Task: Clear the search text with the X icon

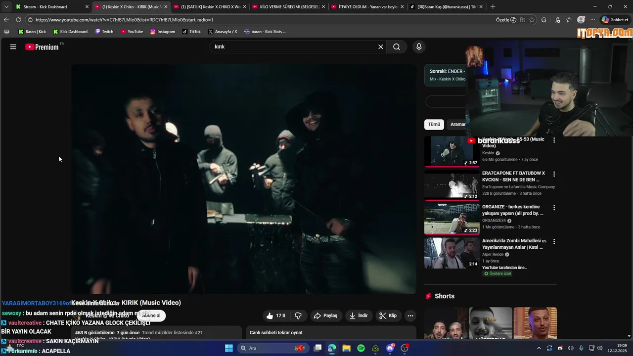Action: [381, 47]
